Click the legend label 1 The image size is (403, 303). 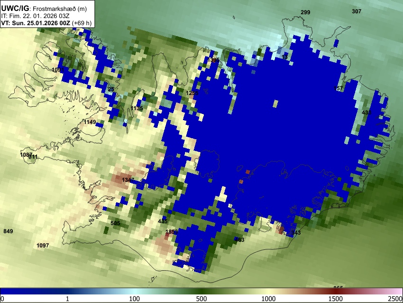(67, 299)
